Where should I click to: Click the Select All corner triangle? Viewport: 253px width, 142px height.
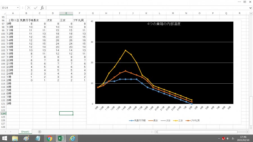click(x=3, y=13)
